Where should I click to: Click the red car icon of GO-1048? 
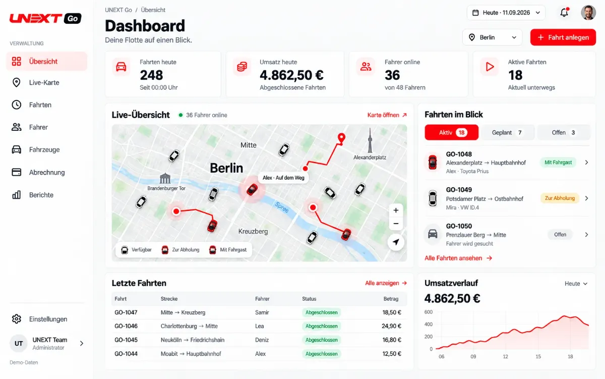pyautogui.click(x=433, y=162)
